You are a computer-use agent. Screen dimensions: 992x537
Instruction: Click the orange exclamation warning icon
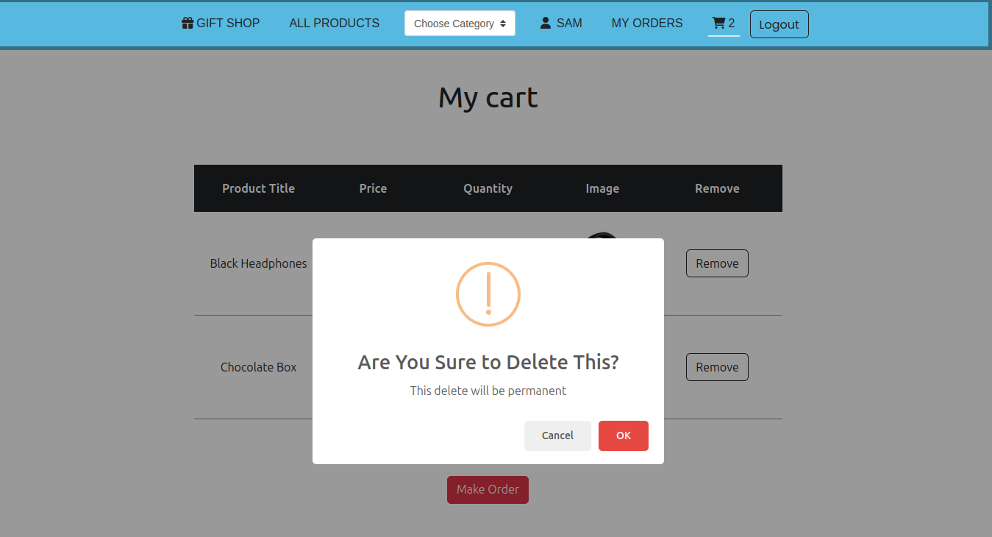[488, 294]
